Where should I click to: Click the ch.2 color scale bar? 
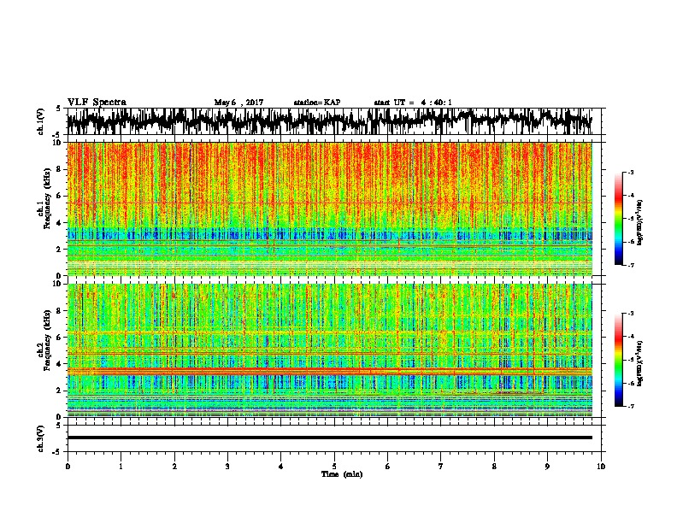tap(619, 360)
